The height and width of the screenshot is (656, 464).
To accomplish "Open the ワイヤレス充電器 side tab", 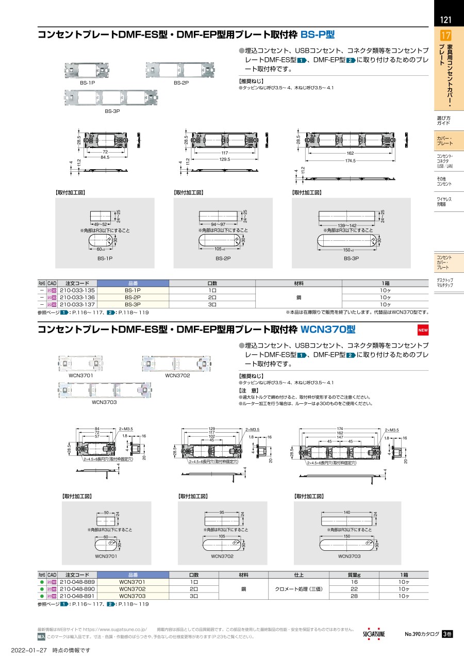I will pyautogui.click(x=444, y=201).
